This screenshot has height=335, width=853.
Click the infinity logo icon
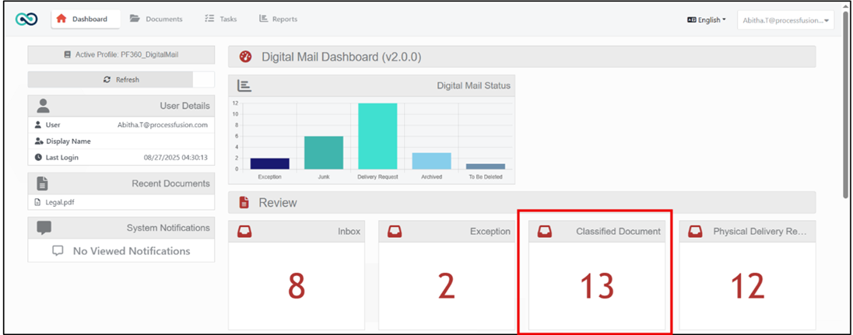point(26,19)
